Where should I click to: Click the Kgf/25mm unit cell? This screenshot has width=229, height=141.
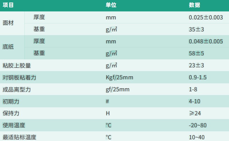tap(120, 77)
